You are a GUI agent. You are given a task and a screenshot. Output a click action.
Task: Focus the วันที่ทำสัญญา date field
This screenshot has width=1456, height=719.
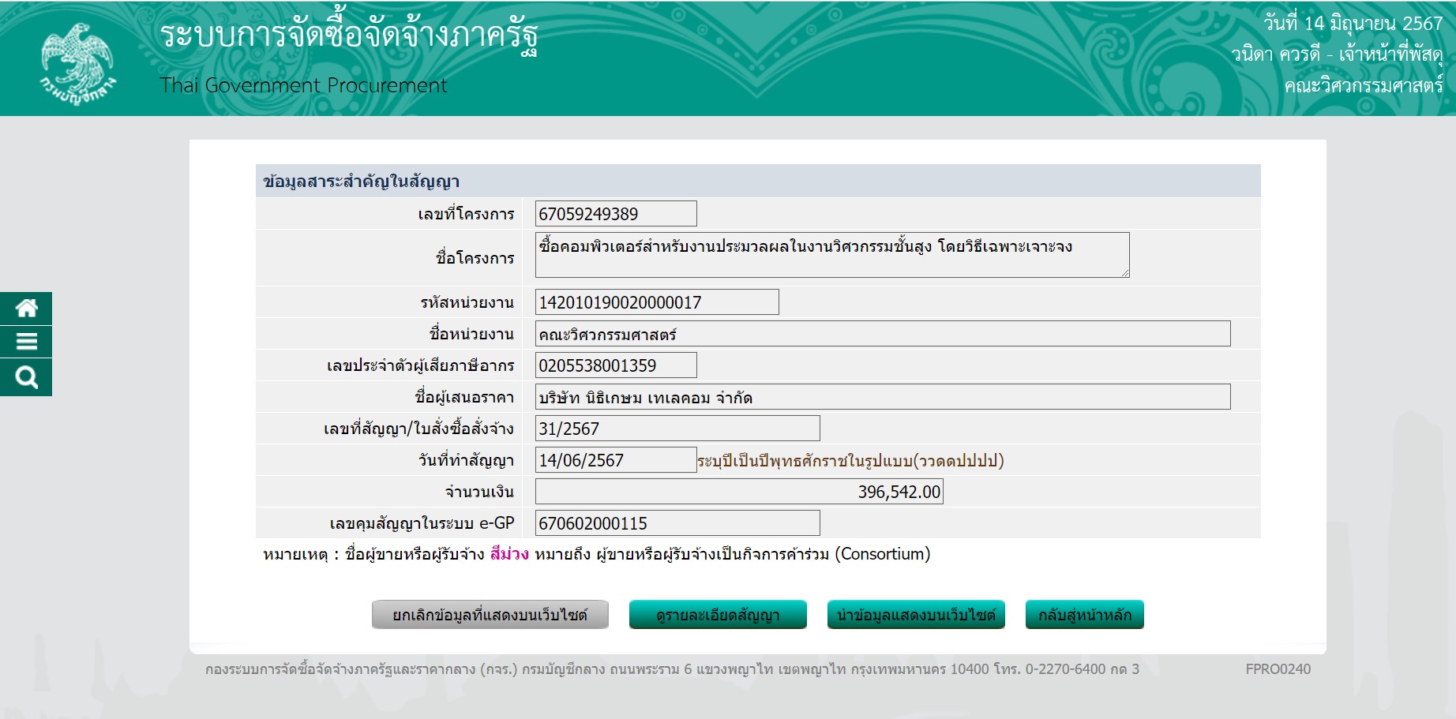(x=615, y=460)
